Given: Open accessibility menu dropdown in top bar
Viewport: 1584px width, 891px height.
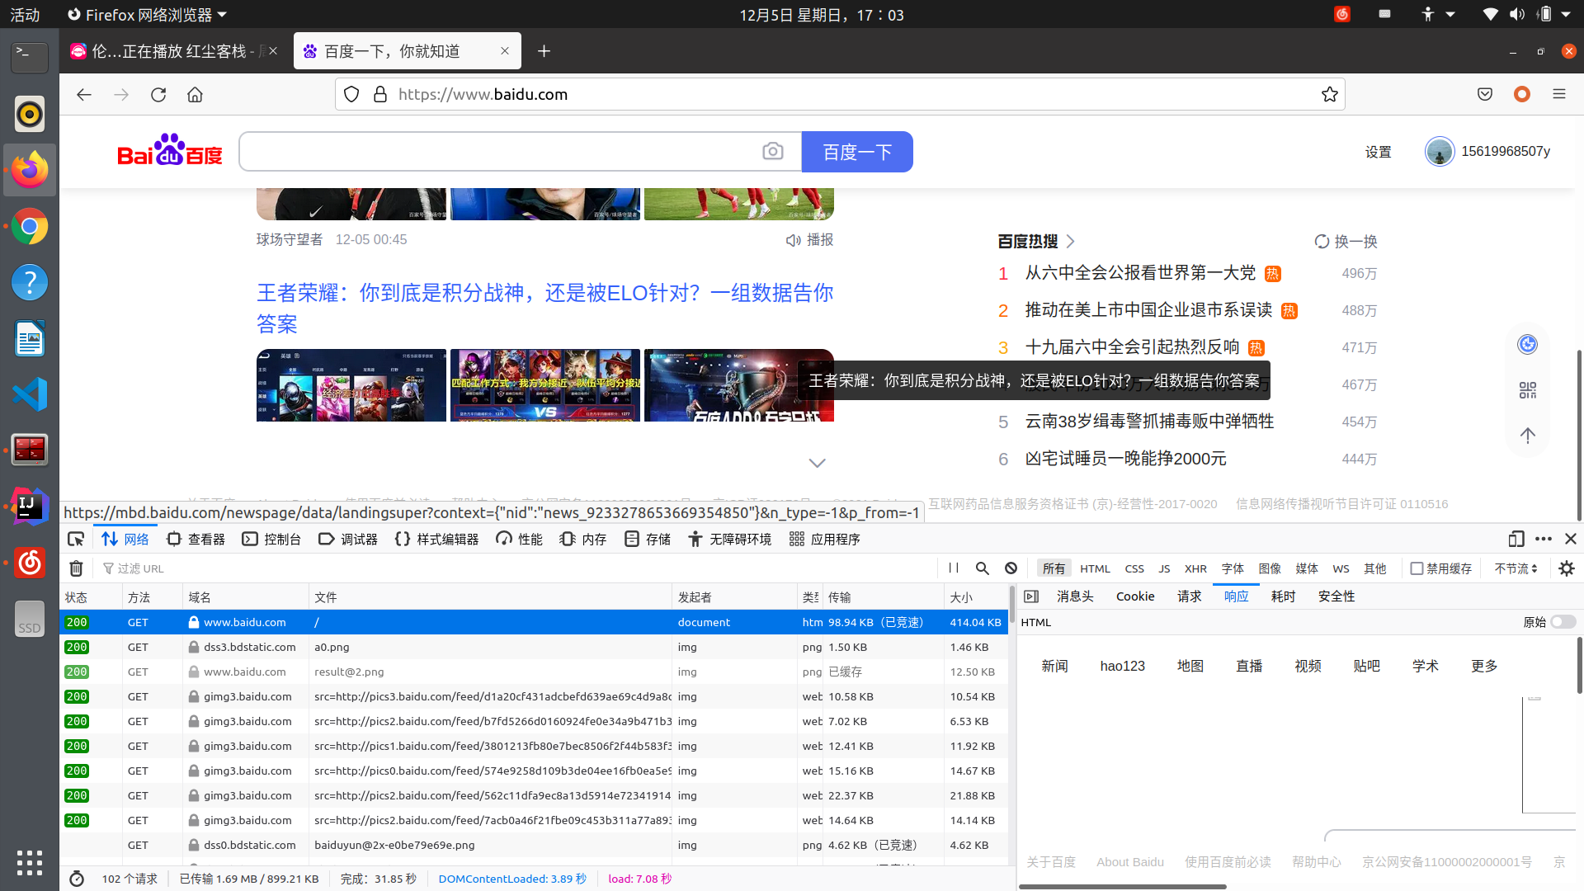Looking at the screenshot, I should [x=1438, y=15].
